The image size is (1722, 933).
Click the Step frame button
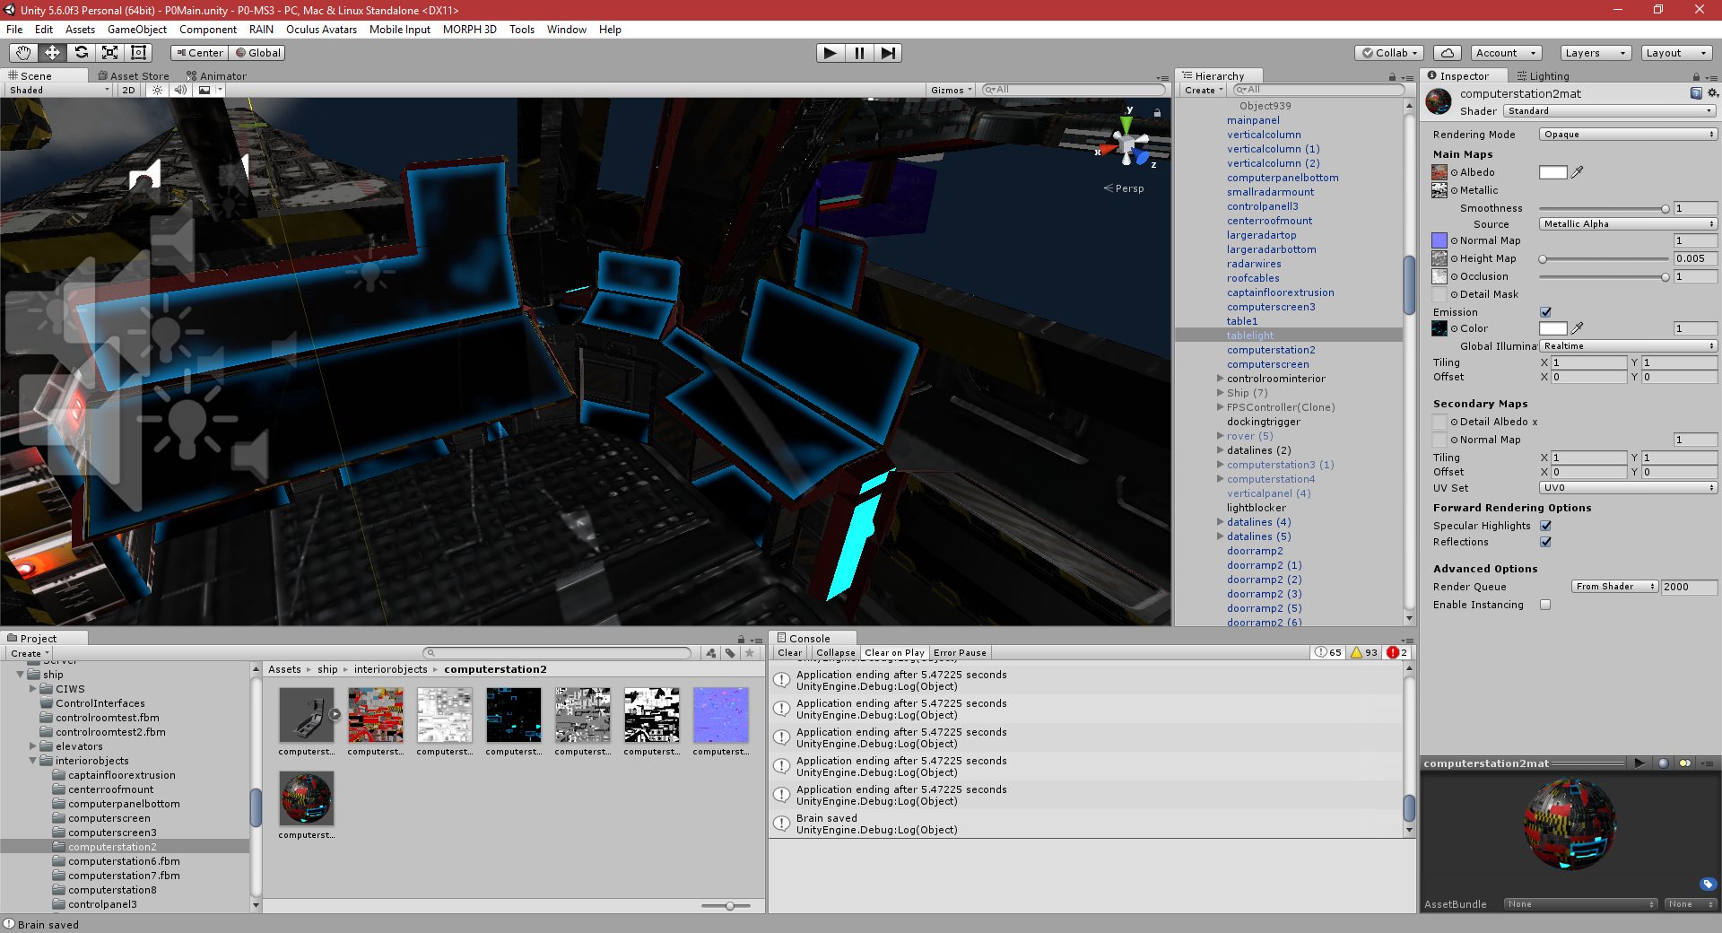coord(888,53)
